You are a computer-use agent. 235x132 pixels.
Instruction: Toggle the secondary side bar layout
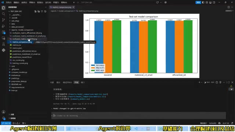[x=214, y=3]
